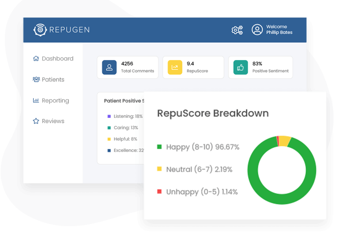Click the Dashboard home icon
The height and width of the screenshot is (239, 342).
pyautogui.click(x=36, y=58)
